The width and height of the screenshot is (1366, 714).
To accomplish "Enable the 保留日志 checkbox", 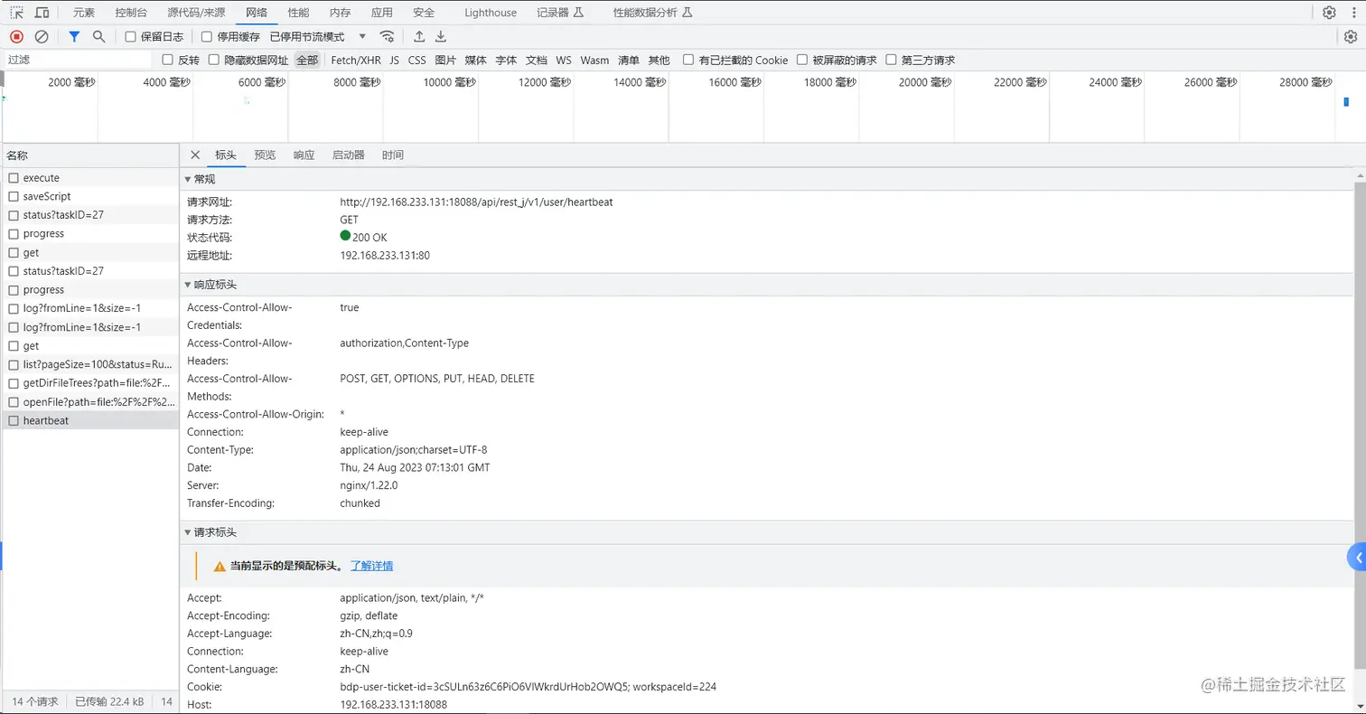I will click(x=130, y=37).
